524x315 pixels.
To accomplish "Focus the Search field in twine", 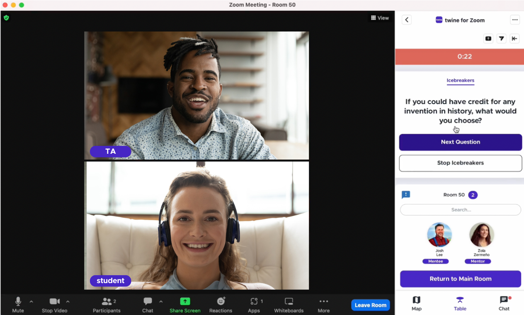I will tap(461, 210).
